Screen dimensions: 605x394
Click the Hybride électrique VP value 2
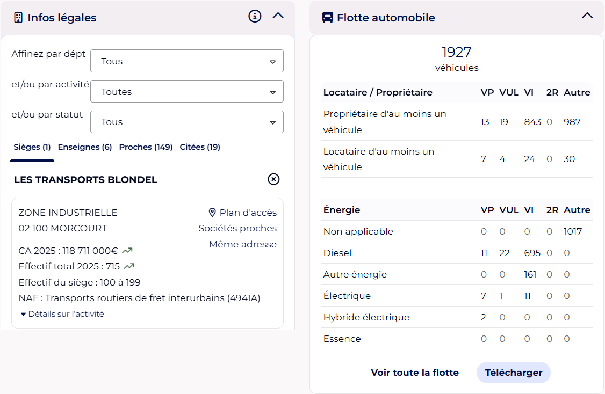[483, 317]
